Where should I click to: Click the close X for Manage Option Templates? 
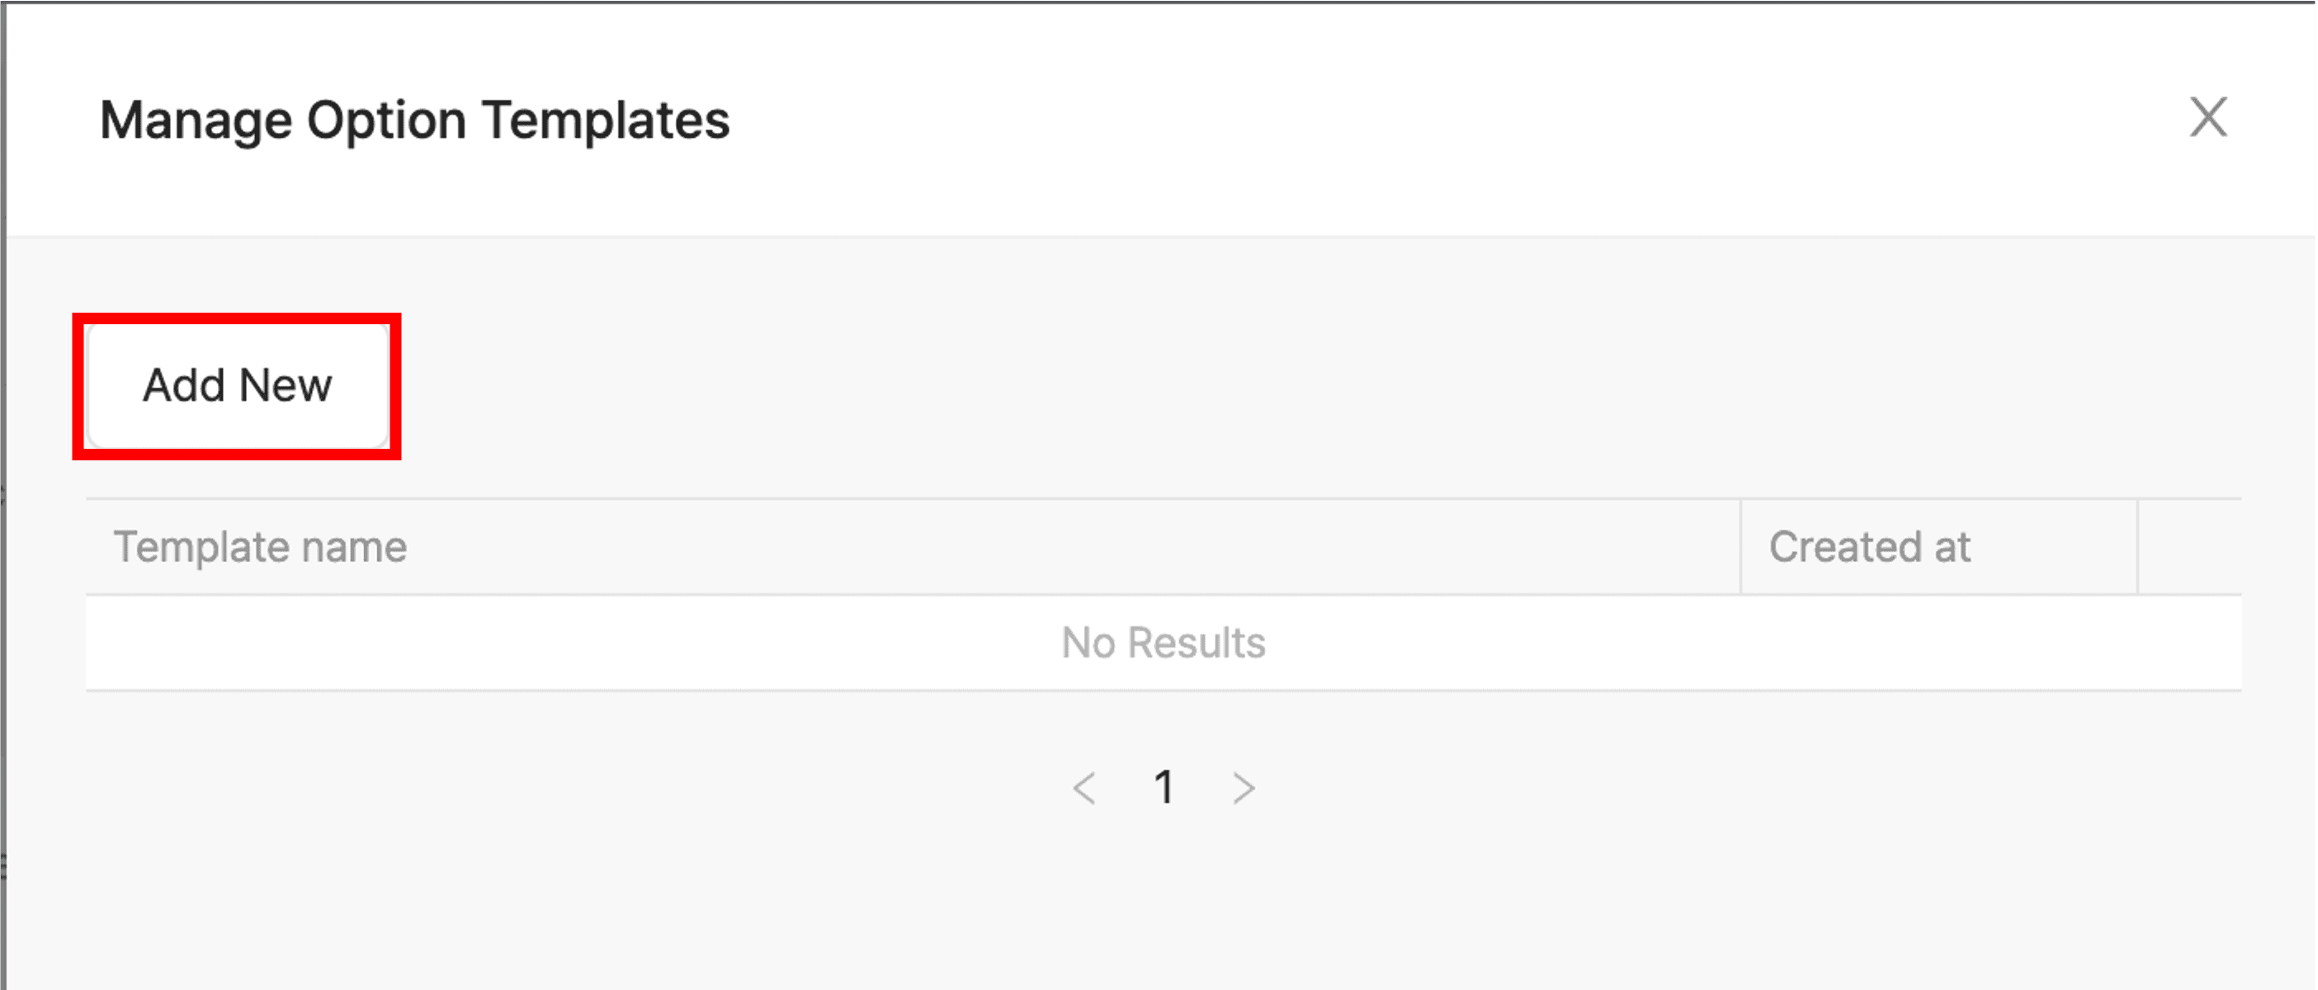[x=2209, y=116]
